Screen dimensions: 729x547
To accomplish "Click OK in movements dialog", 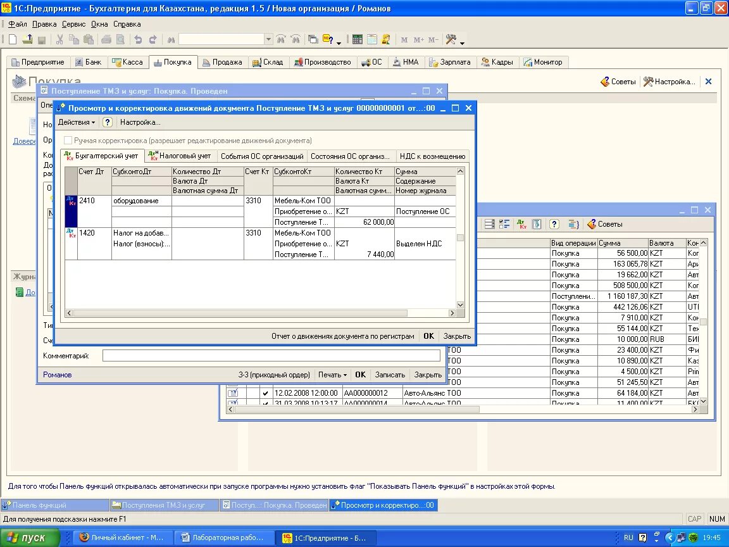I will (x=428, y=336).
